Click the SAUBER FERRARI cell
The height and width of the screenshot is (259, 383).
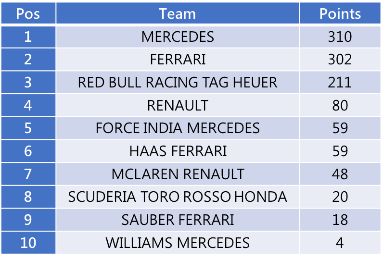[178, 220]
